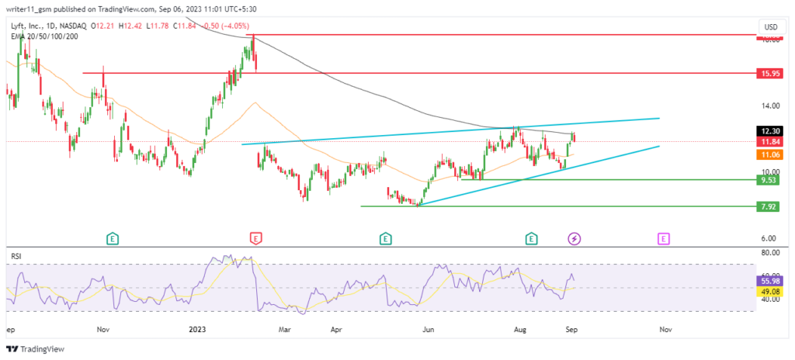The image size is (795, 360).
Task: Click the Aug label on time axis
Action: 520,330
